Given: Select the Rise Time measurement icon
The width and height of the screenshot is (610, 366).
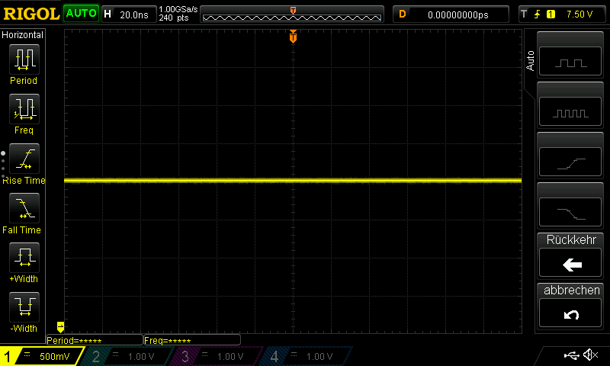Looking at the screenshot, I should (24, 159).
